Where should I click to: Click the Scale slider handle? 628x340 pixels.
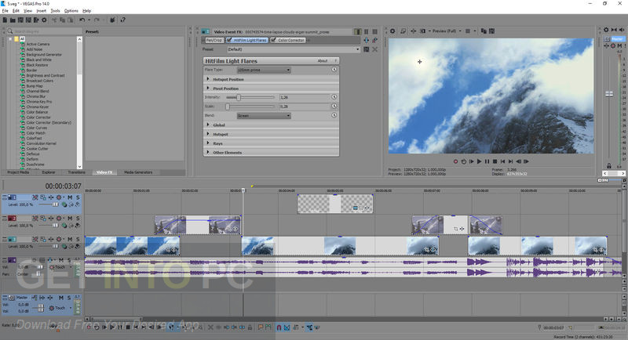pyautogui.click(x=228, y=107)
